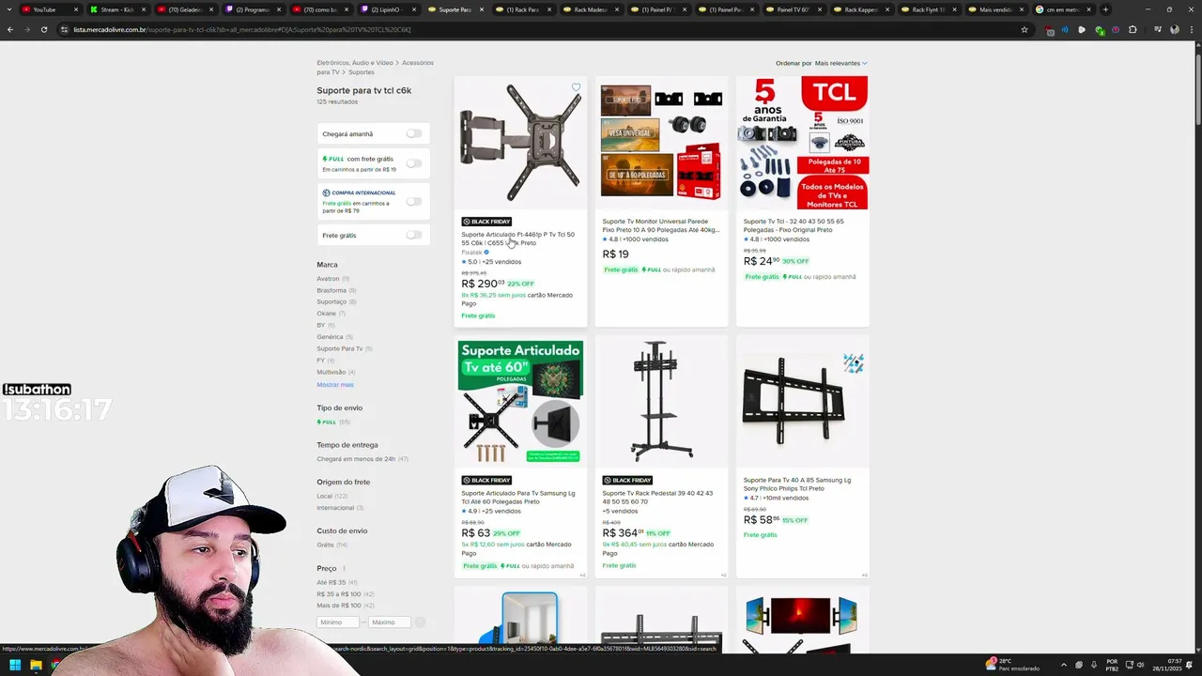
Task: Toggle FULL com frete grátis filter
Action: pos(413,163)
